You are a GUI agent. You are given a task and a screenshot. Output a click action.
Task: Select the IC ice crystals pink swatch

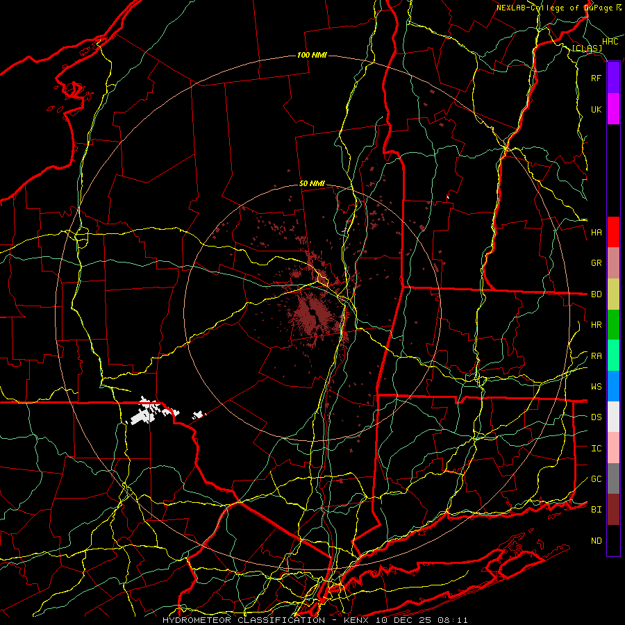coord(613,448)
